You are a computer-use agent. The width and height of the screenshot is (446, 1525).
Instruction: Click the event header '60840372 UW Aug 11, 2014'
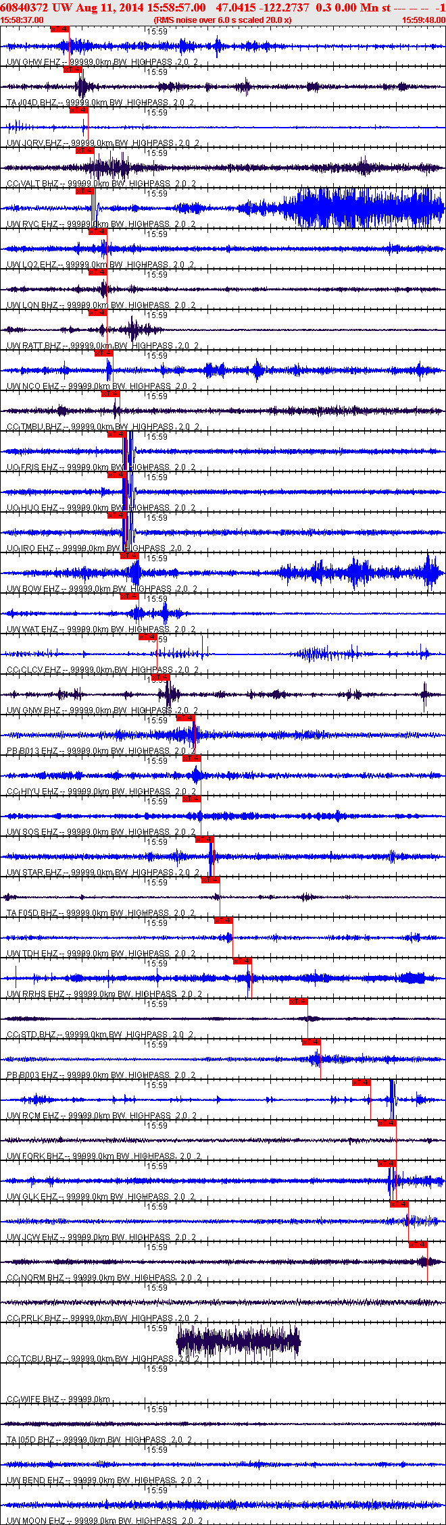[72, 7]
